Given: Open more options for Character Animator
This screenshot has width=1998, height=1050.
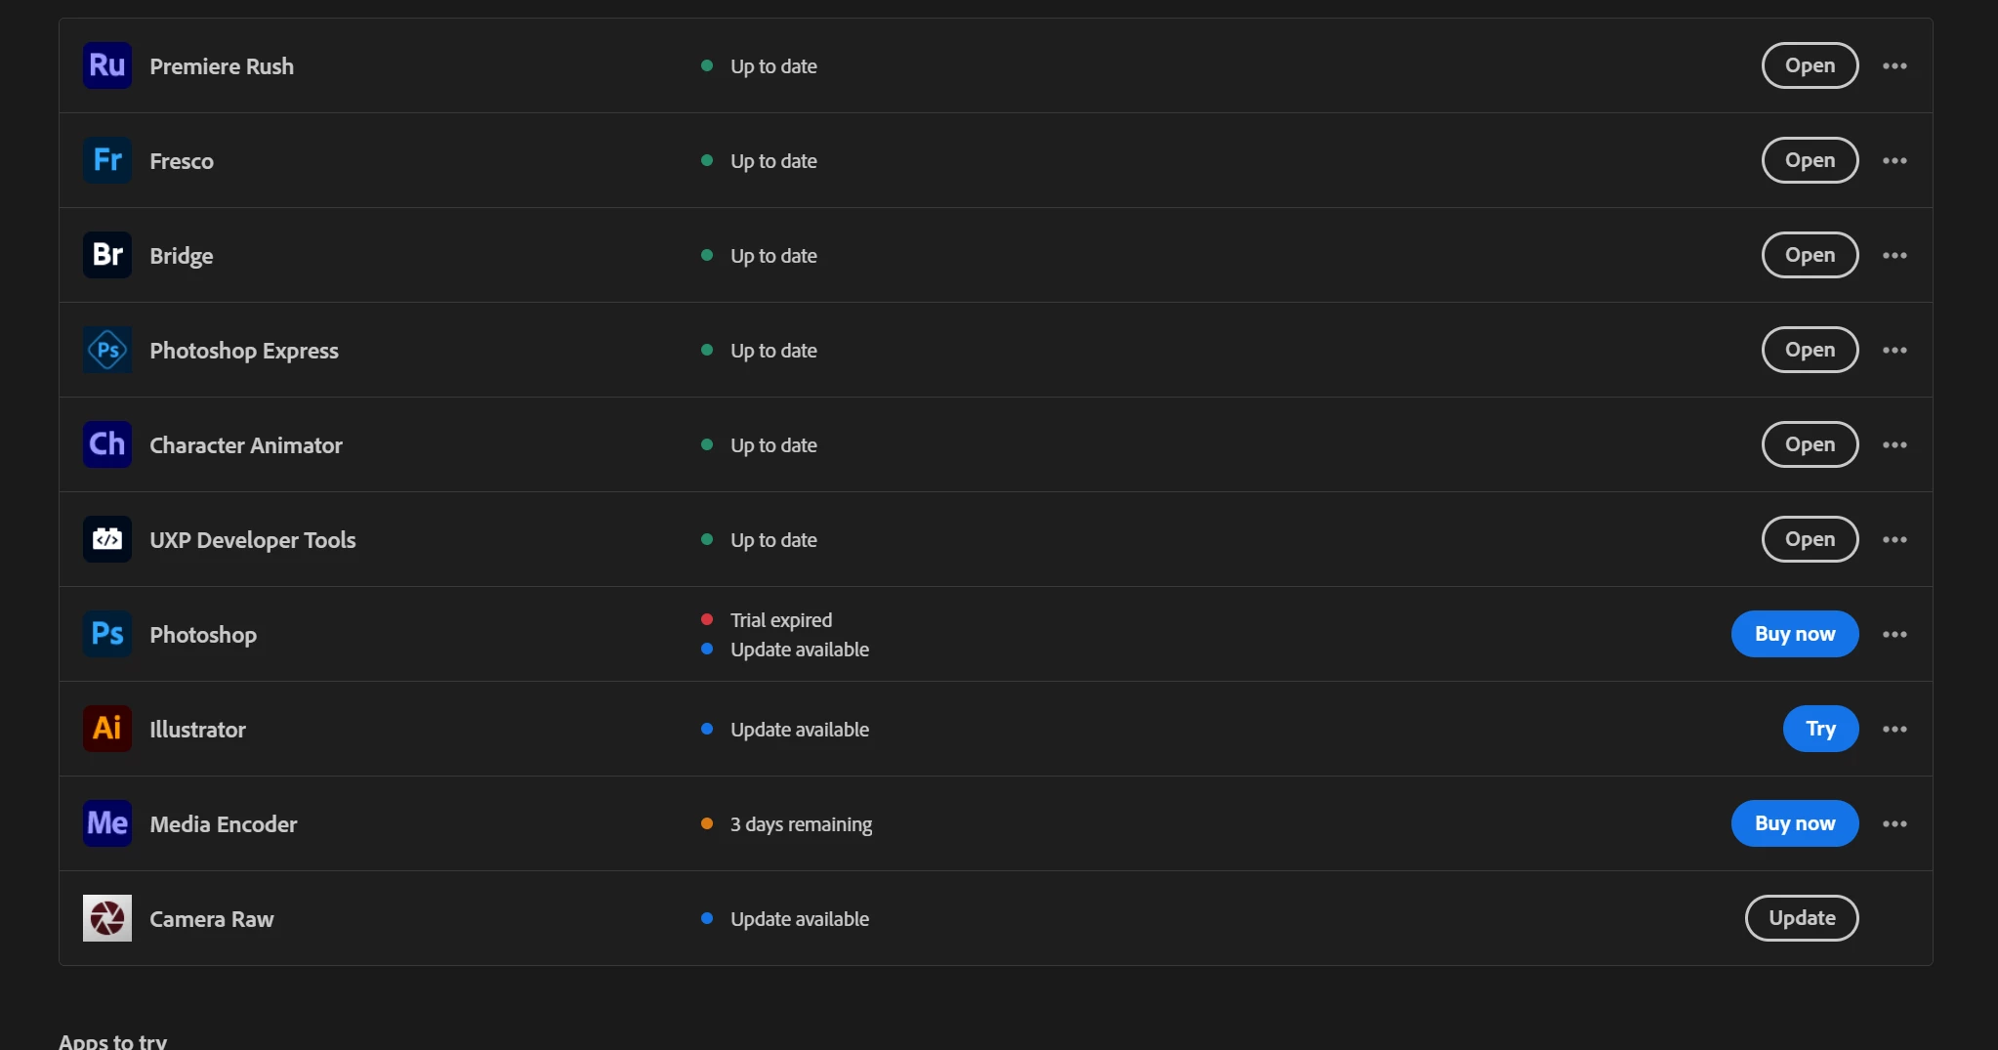Looking at the screenshot, I should pyautogui.click(x=1894, y=444).
